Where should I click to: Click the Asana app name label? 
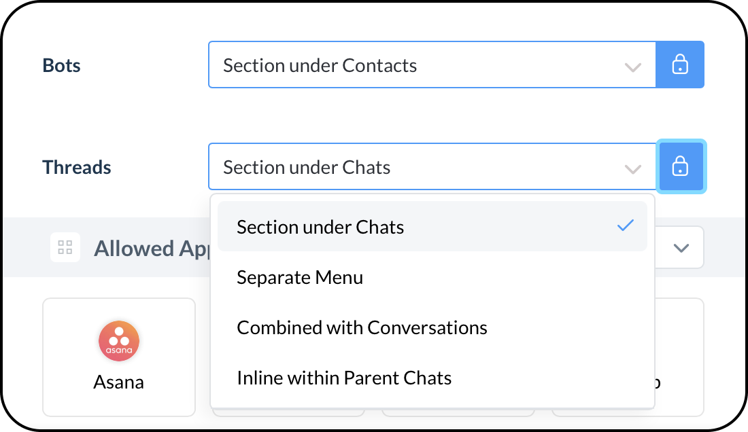tap(119, 382)
